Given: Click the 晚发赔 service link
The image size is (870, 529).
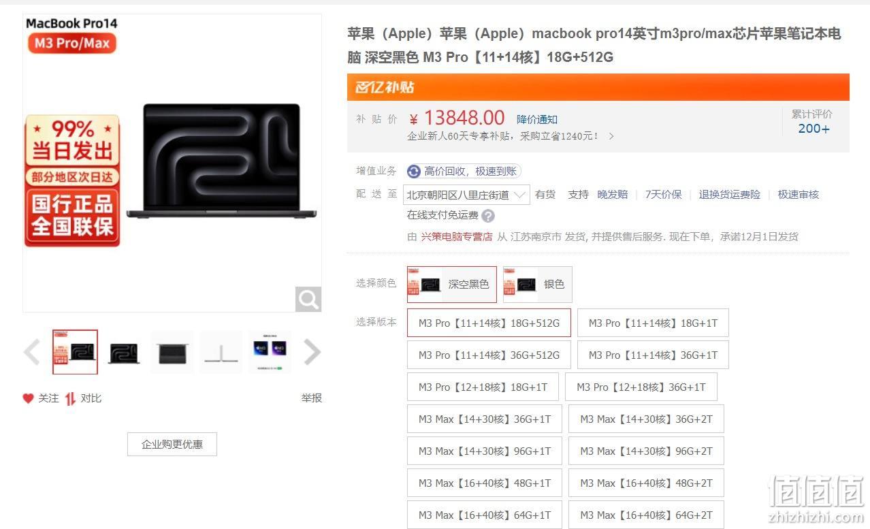Looking at the screenshot, I should click(x=613, y=195).
